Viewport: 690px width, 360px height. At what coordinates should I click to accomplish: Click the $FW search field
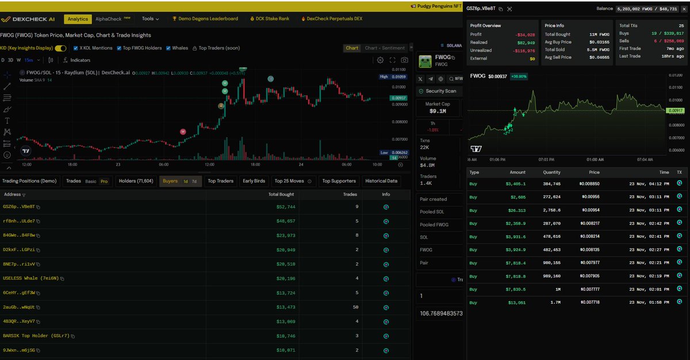pyautogui.click(x=456, y=79)
